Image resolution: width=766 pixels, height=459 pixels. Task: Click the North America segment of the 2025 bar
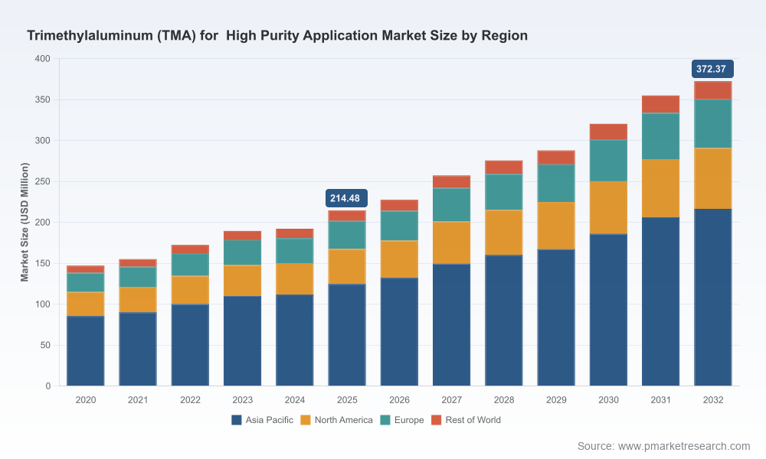[347, 267]
